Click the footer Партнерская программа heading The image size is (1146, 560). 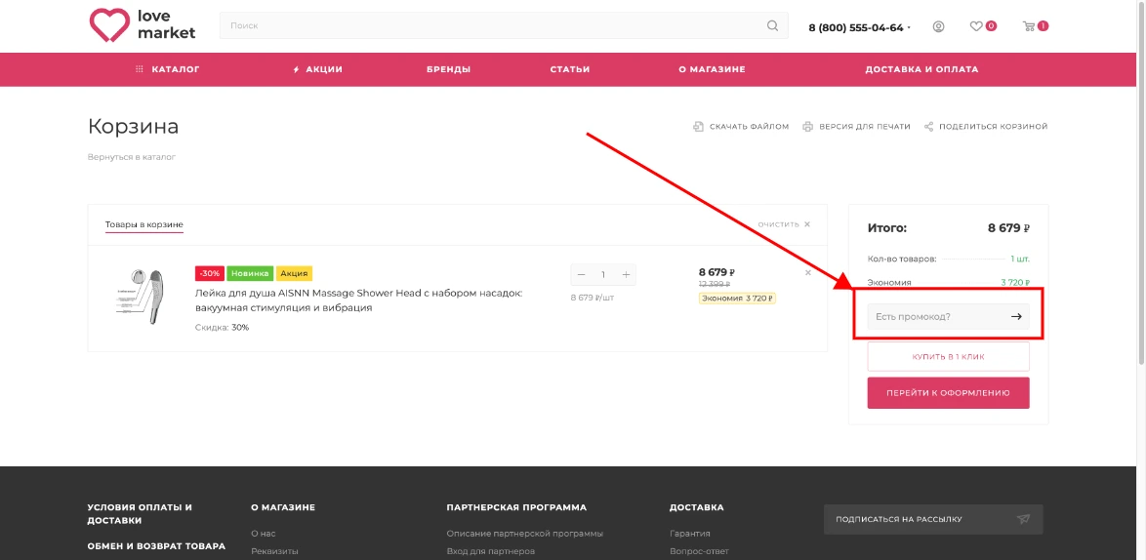(516, 507)
